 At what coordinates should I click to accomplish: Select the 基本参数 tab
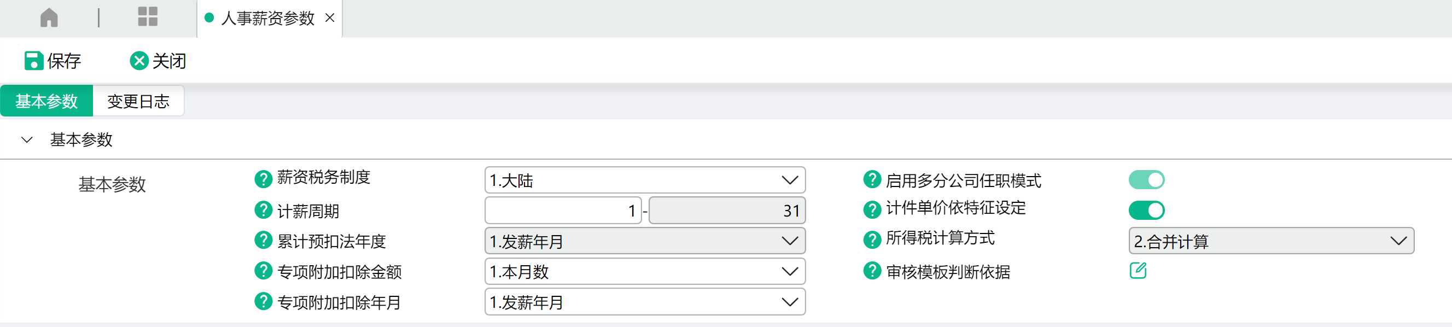coord(46,102)
